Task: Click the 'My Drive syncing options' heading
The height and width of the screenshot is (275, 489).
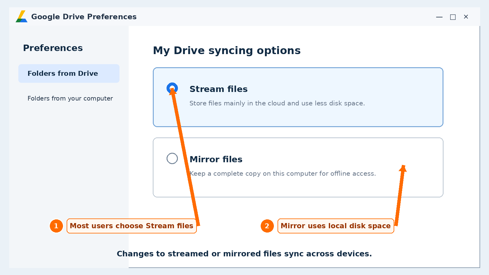Action: (x=227, y=50)
